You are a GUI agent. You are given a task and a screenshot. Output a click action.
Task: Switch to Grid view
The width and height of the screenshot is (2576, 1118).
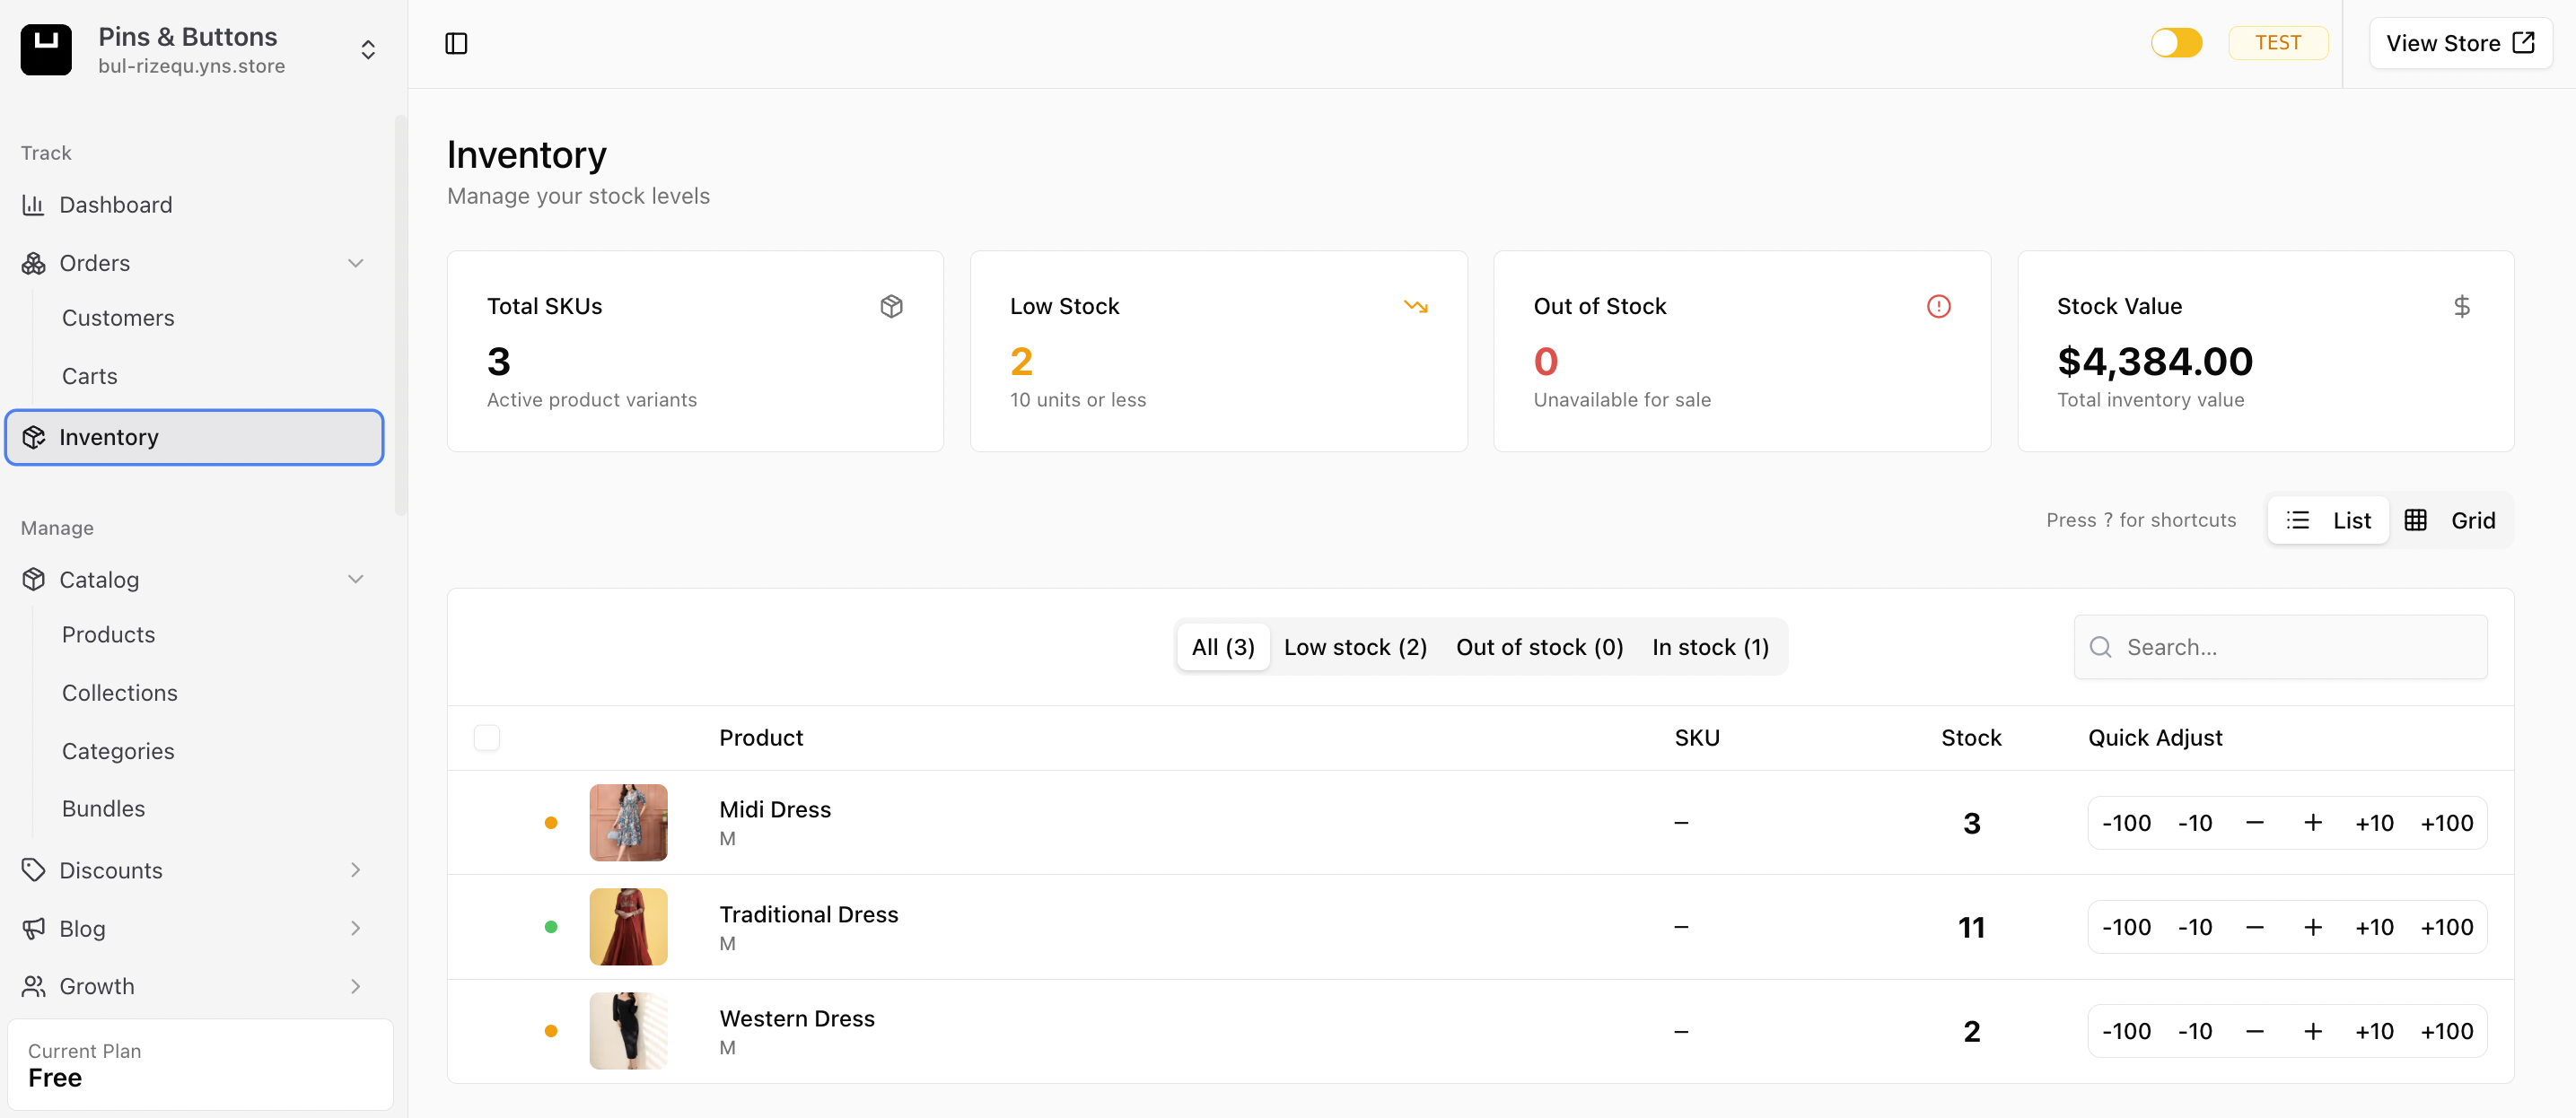[2451, 520]
